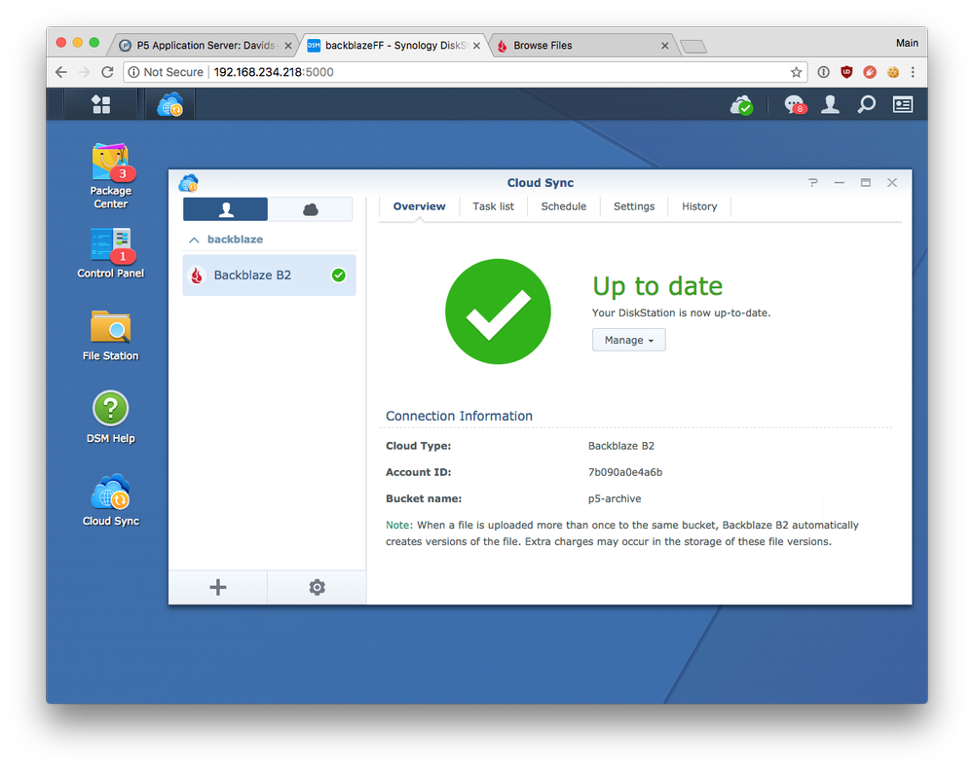Close the Browse Files browser tab

click(x=664, y=46)
